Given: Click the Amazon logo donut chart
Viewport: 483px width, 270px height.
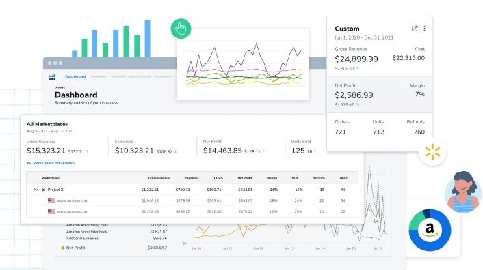Looking at the screenshot, I should [430, 230].
